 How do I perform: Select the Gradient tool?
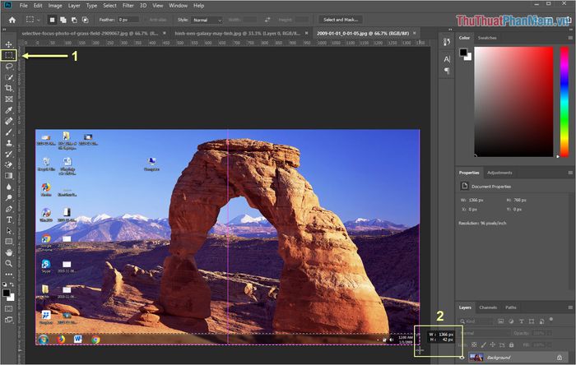[x=9, y=176]
